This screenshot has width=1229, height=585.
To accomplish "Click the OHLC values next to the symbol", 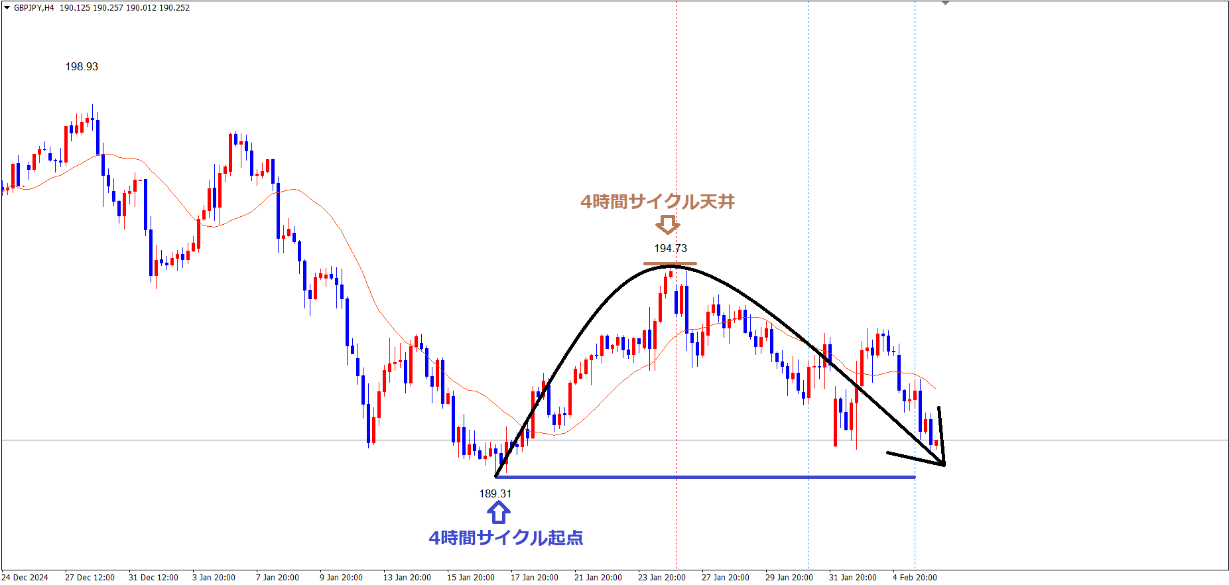I will click(x=125, y=8).
